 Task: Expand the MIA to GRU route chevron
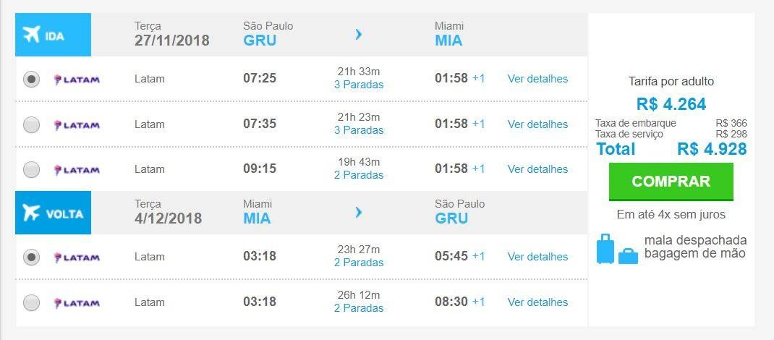(359, 212)
